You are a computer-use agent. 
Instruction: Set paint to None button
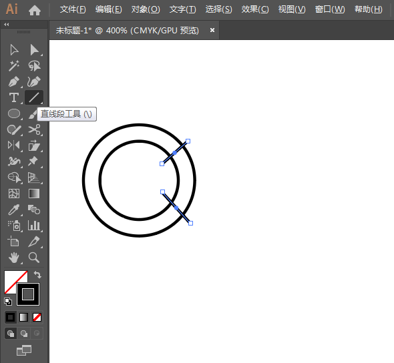(x=37, y=318)
